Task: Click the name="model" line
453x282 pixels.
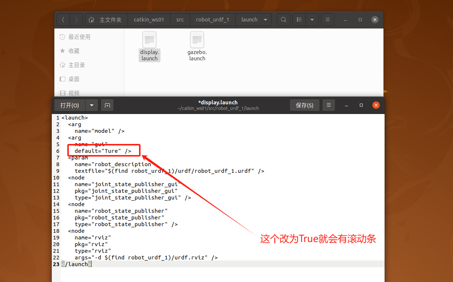Action: (x=99, y=131)
